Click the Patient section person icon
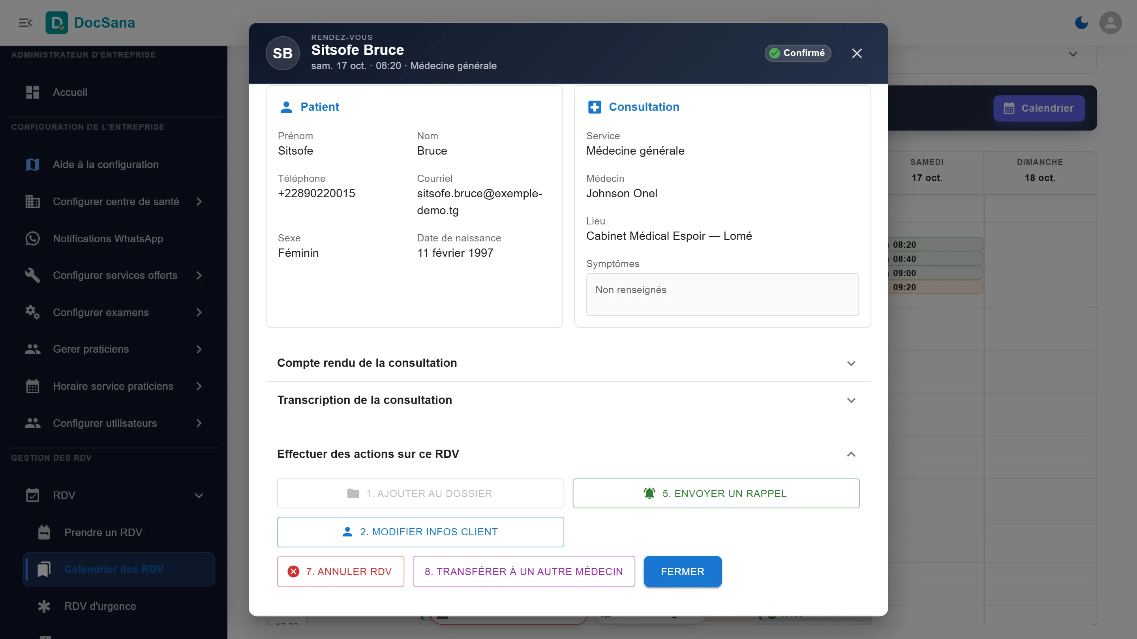The width and height of the screenshot is (1137, 639). [x=286, y=107]
